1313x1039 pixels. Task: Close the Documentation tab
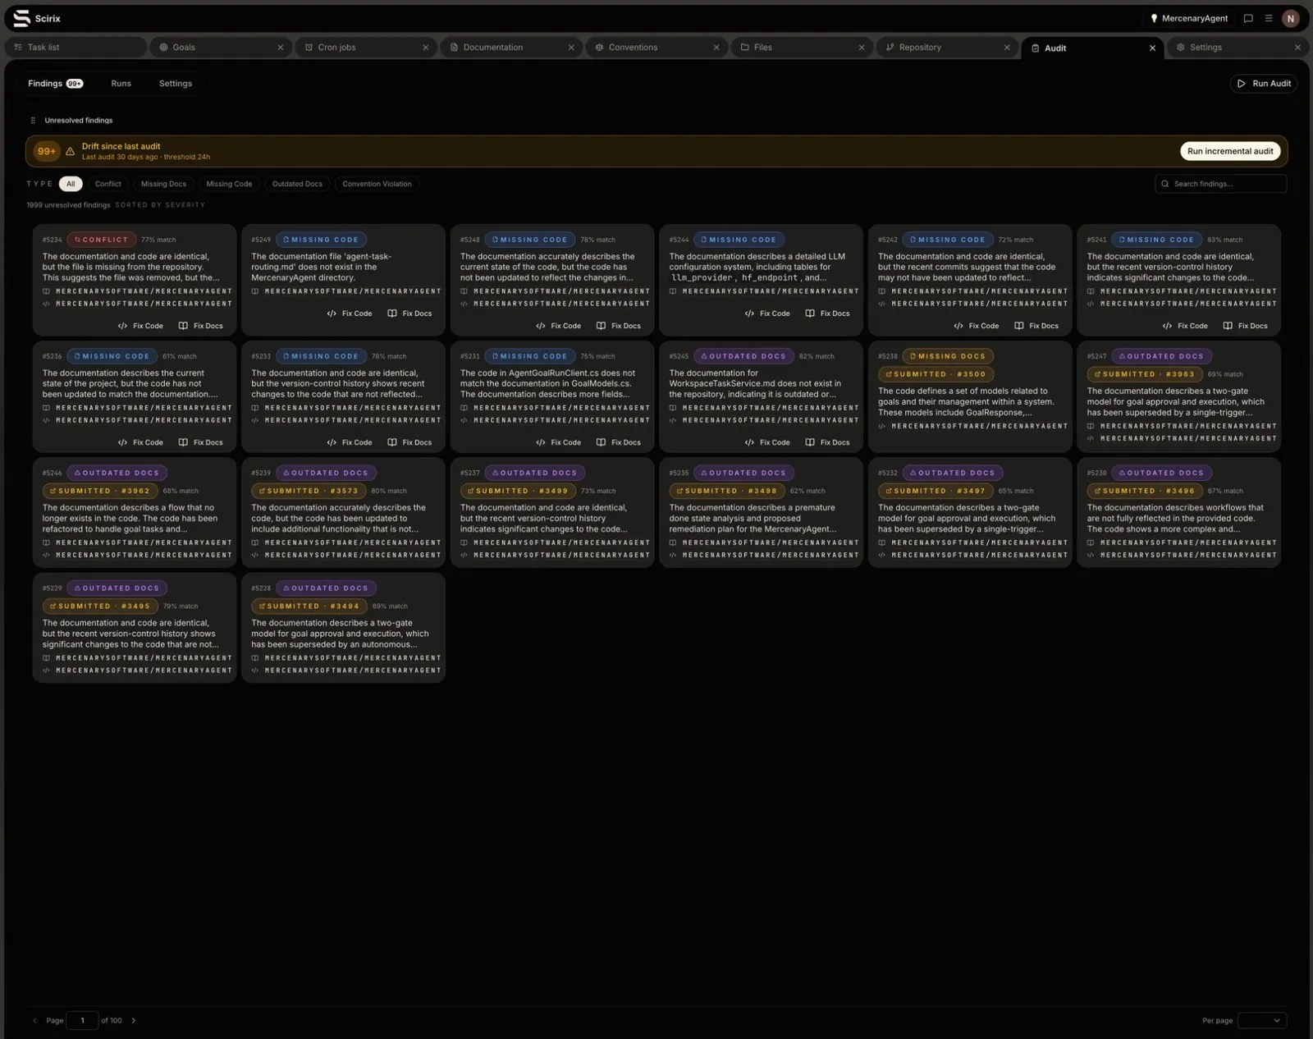pos(571,48)
